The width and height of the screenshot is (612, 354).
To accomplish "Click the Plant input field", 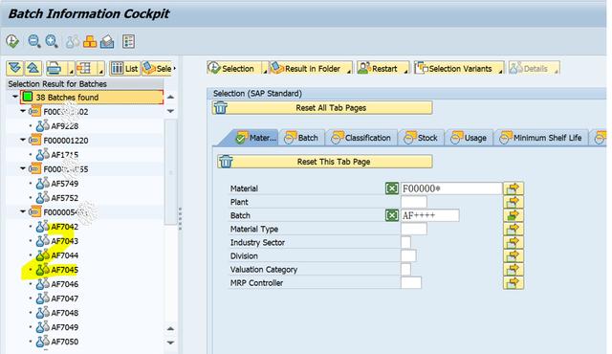I will (x=414, y=202).
